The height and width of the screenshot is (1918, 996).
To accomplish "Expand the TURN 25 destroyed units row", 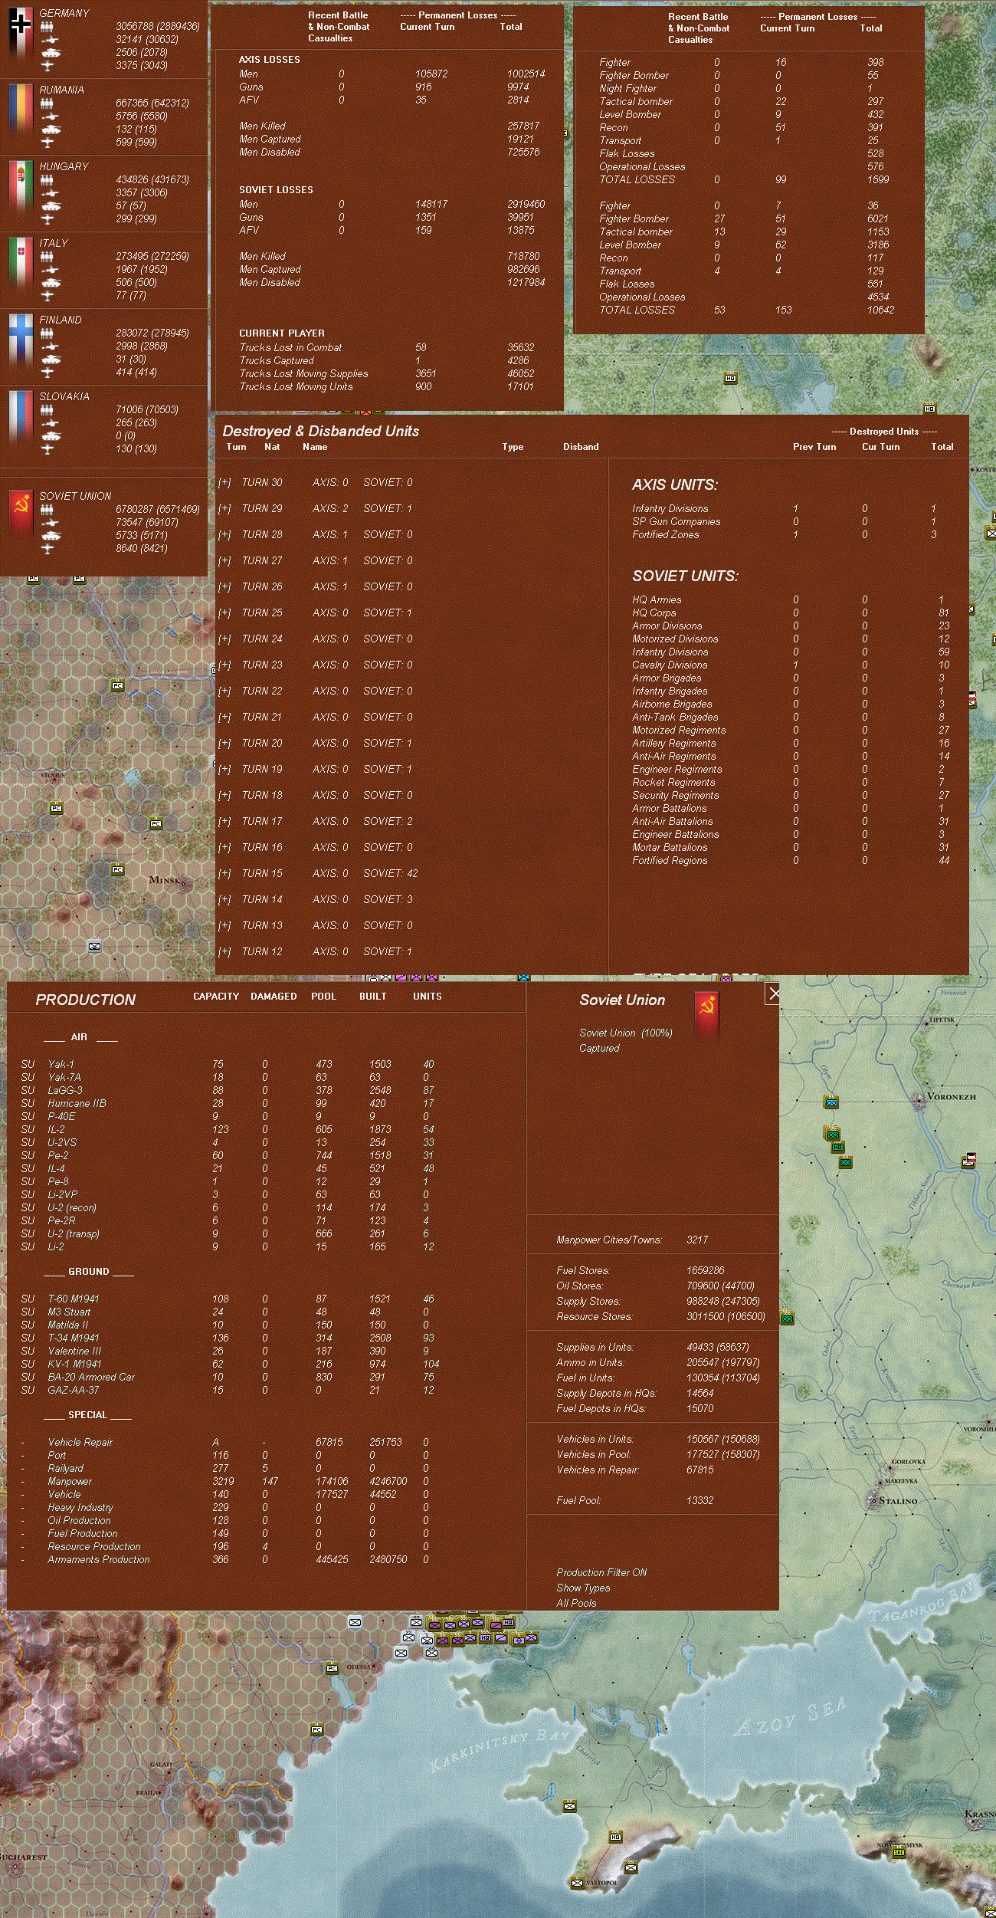I will 224,613.
